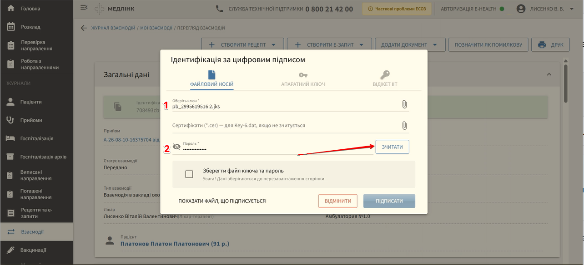This screenshot has height=265, width=584.
Task: Click status value Передано
Action: (x=116, y=167)
